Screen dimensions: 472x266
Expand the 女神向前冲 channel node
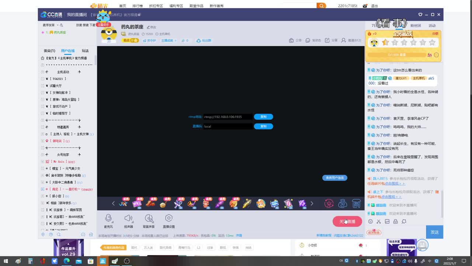pos(42,93)
